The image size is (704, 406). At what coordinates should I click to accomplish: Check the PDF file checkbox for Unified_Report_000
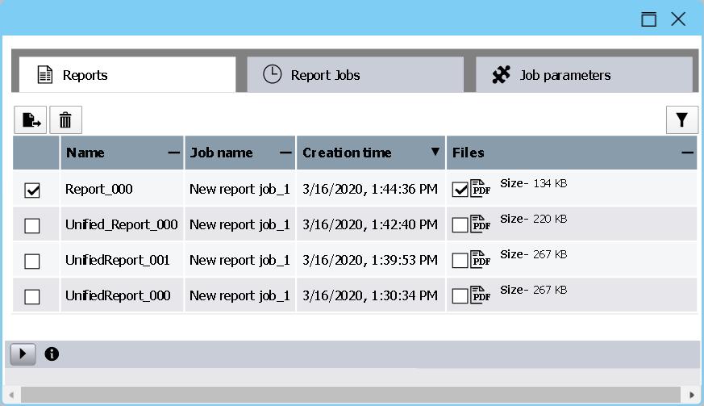460,225
